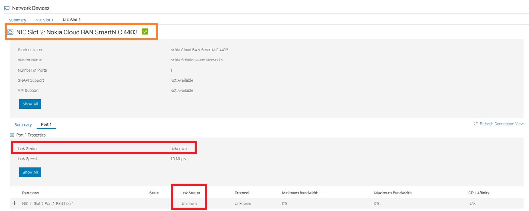Click the 10 Mbps link speed value
529x211 pixels.
click(178, 159)
